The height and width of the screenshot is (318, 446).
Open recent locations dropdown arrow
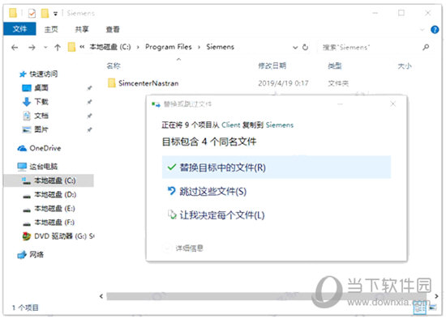[x=45, y=48]
